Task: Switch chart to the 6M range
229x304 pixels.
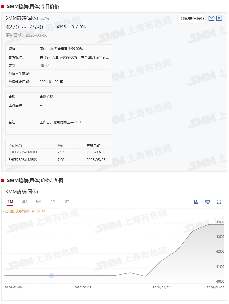Action: [39, 201]
